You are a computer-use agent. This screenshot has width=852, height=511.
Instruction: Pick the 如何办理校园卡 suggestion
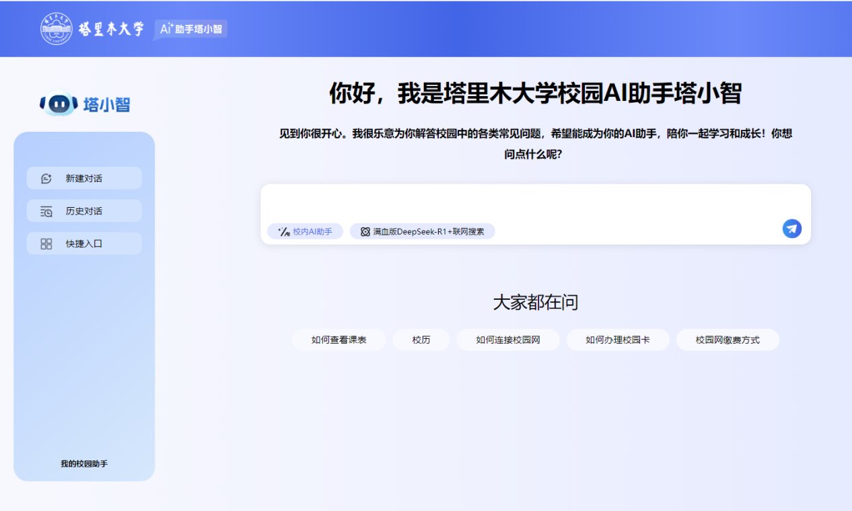[x=618, y=340]
